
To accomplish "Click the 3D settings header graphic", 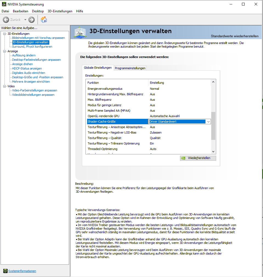I will (x=80, y=32).
